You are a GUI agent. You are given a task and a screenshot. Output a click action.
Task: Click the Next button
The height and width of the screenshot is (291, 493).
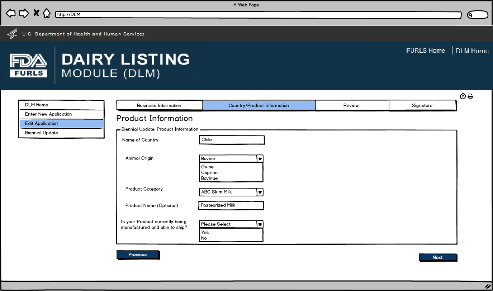[x=437, y=257]
